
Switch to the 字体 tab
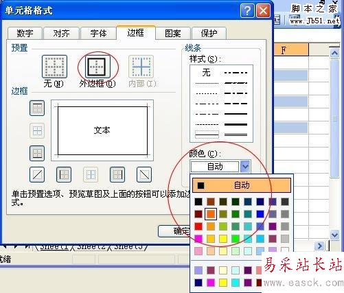point(98,34)
